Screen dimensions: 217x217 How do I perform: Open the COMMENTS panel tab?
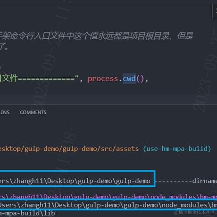tap(33, 112)
